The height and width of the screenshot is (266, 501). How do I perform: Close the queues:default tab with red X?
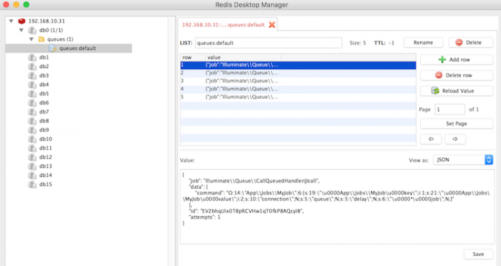coord(272,25)
